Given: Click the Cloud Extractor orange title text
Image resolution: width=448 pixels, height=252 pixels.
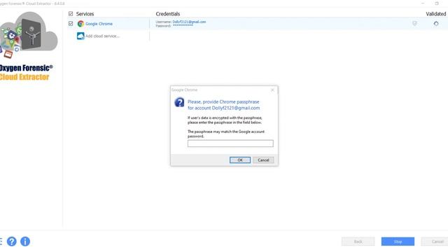Looking at the screenshot, I should point(24,77).
